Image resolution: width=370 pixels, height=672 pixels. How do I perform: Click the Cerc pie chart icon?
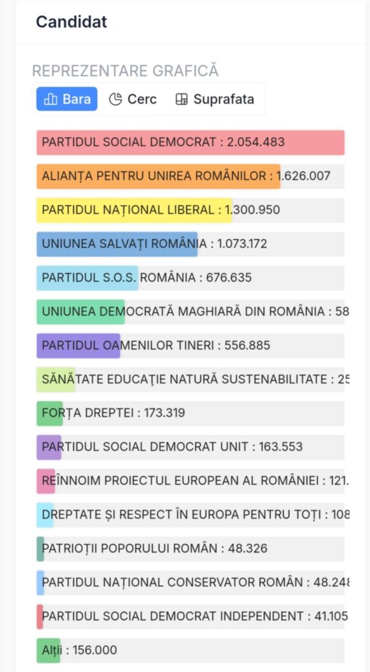tap(115, 100)
